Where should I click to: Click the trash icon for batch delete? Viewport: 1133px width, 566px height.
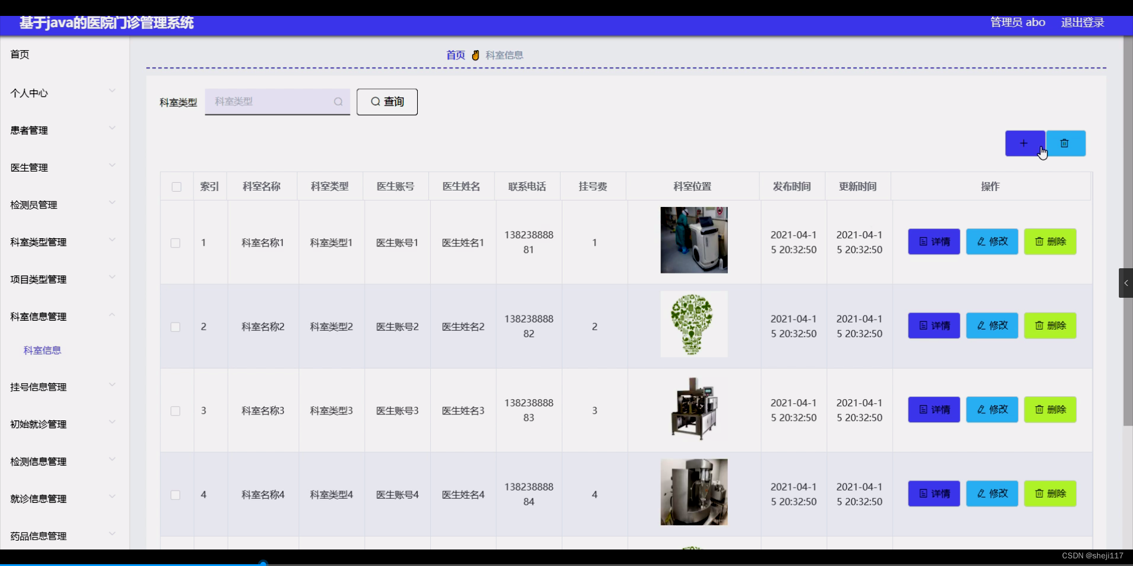click(x=1065, y=143)
